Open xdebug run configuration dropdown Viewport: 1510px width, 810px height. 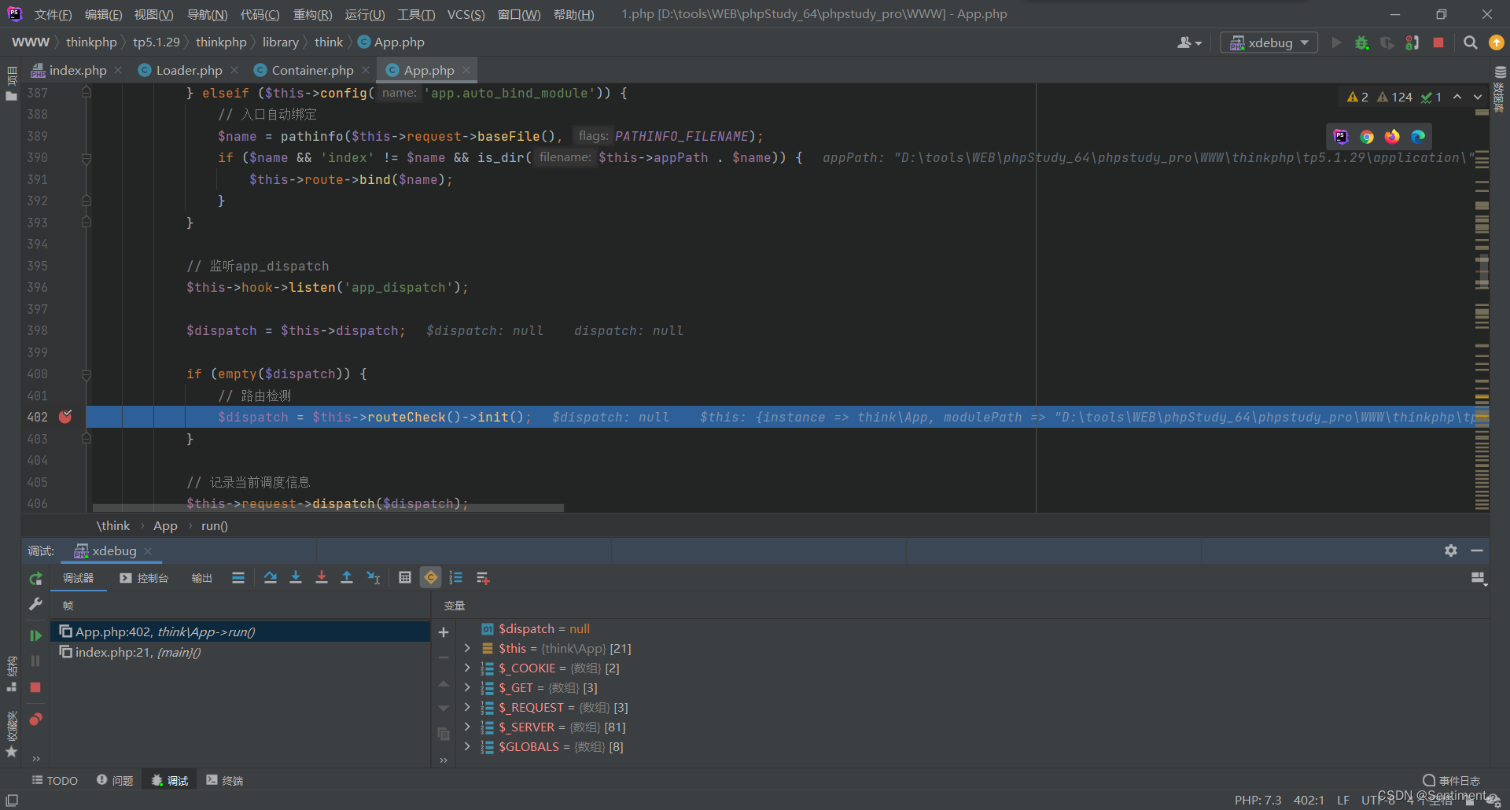tap(1269, 42)
